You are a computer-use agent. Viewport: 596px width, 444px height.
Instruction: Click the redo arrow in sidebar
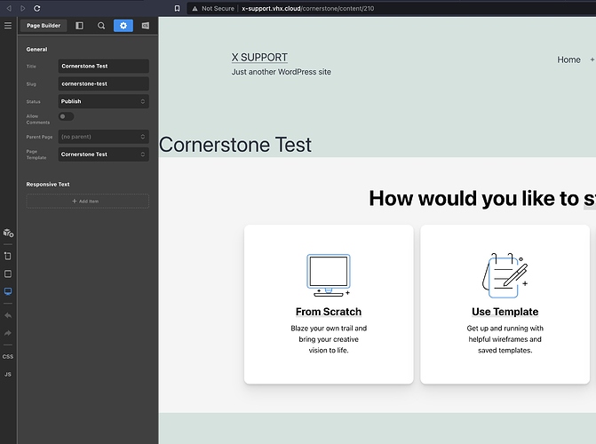click(x=8, y=333)
